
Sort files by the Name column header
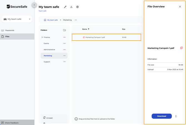tap(85, 29)
